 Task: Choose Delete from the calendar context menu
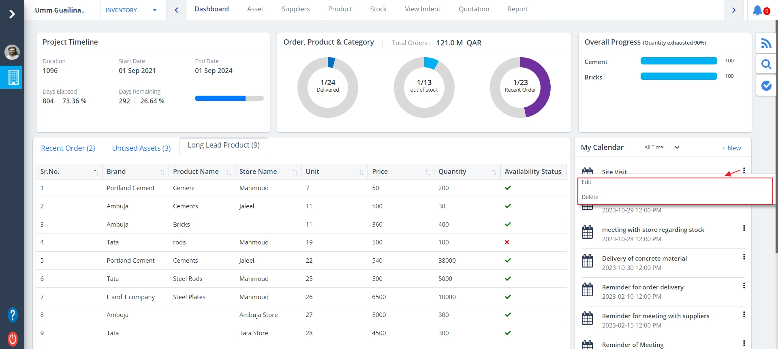(590, 197)
